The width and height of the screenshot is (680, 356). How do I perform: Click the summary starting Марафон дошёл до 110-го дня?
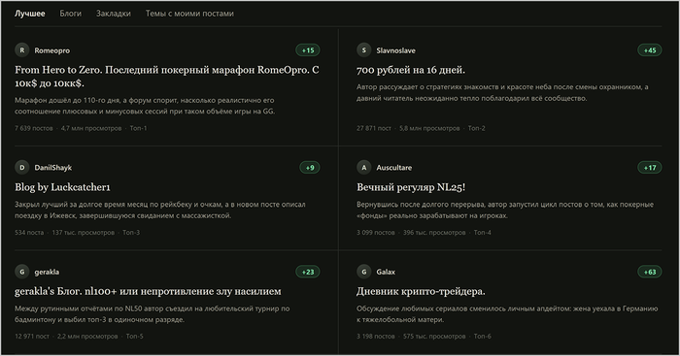145,106
